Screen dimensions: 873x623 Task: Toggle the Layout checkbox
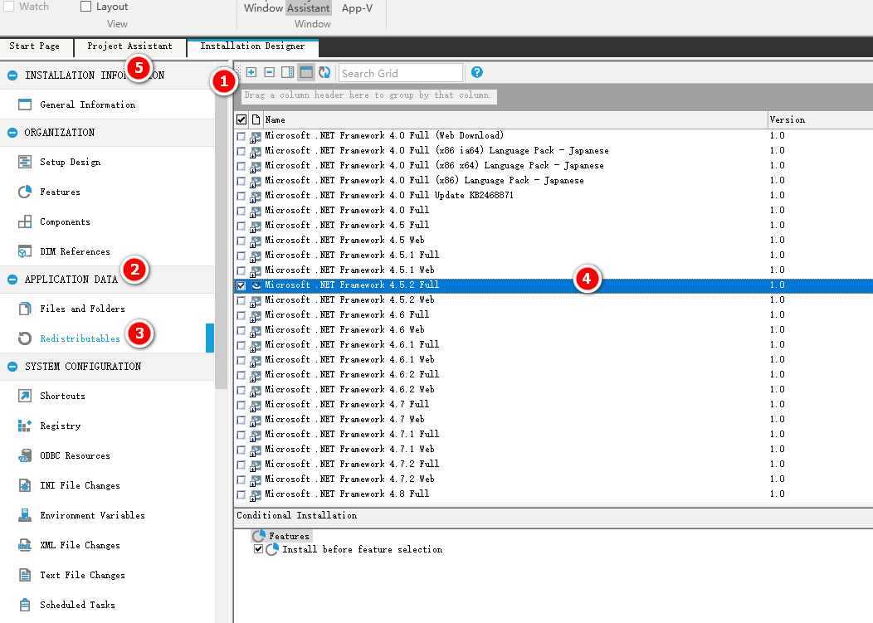click(85, 6)
